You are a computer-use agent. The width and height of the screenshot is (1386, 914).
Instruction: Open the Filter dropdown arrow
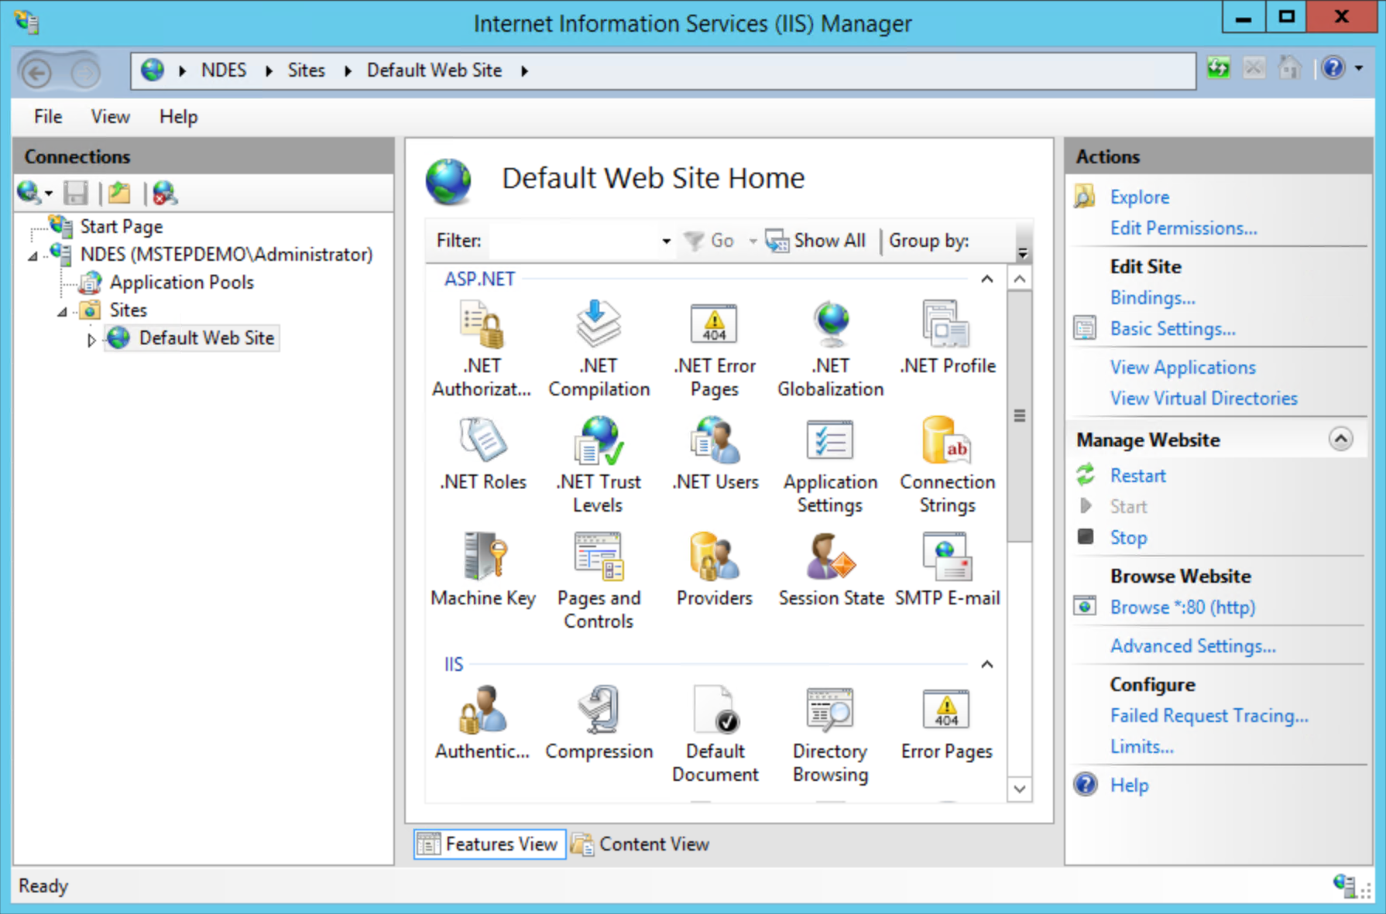[666, 241]
